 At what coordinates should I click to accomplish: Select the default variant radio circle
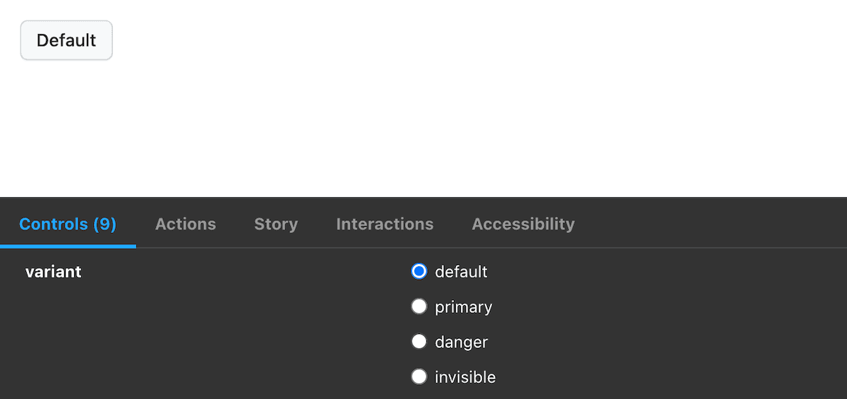point(419,271)
